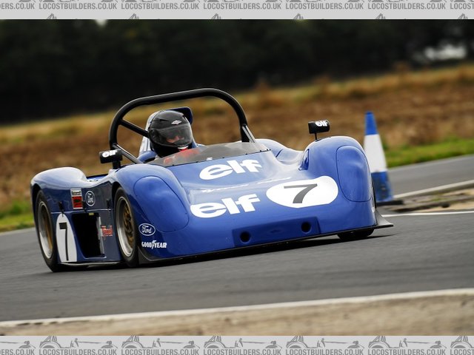Click the right front headlight cover

[353, 173]
